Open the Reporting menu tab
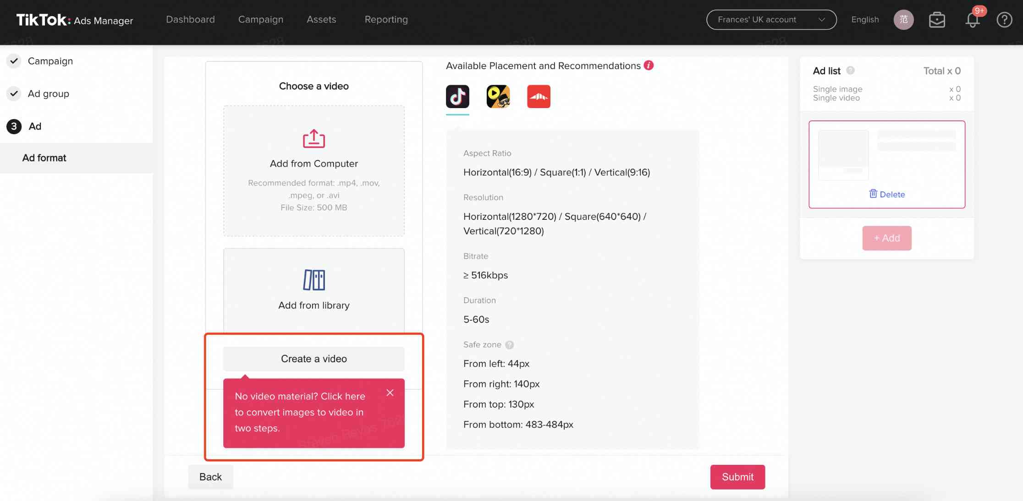Viewport: 1023px width, 501px height. (386, 20)
